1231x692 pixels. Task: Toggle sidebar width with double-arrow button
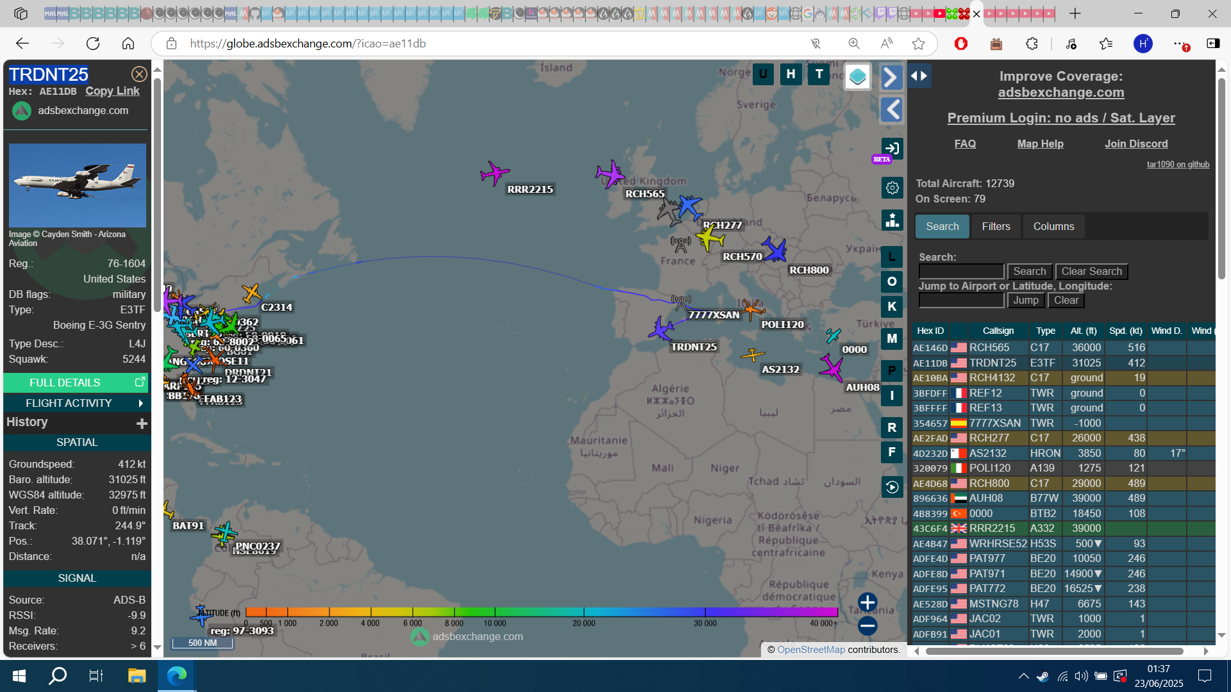tap(919, 76)
